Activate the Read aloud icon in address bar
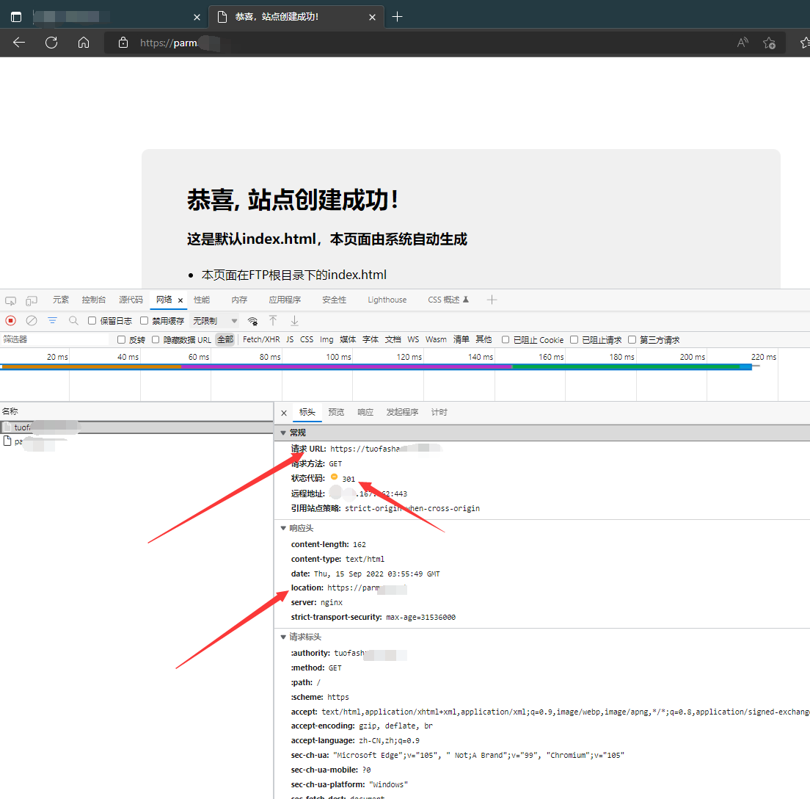The height and width of the screenshot is (799, 810). click(742, 43)
